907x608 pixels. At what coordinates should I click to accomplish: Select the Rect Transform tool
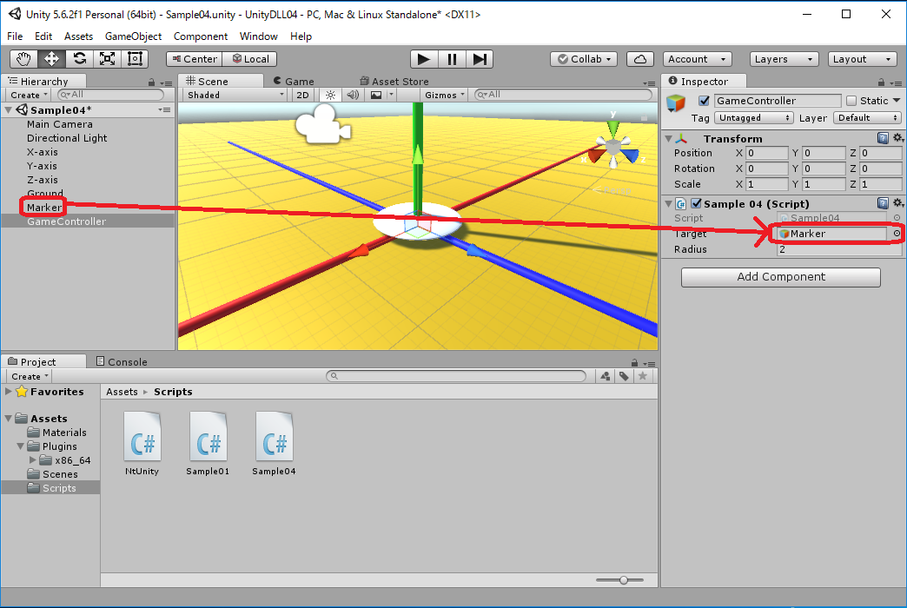pos(135,59)
